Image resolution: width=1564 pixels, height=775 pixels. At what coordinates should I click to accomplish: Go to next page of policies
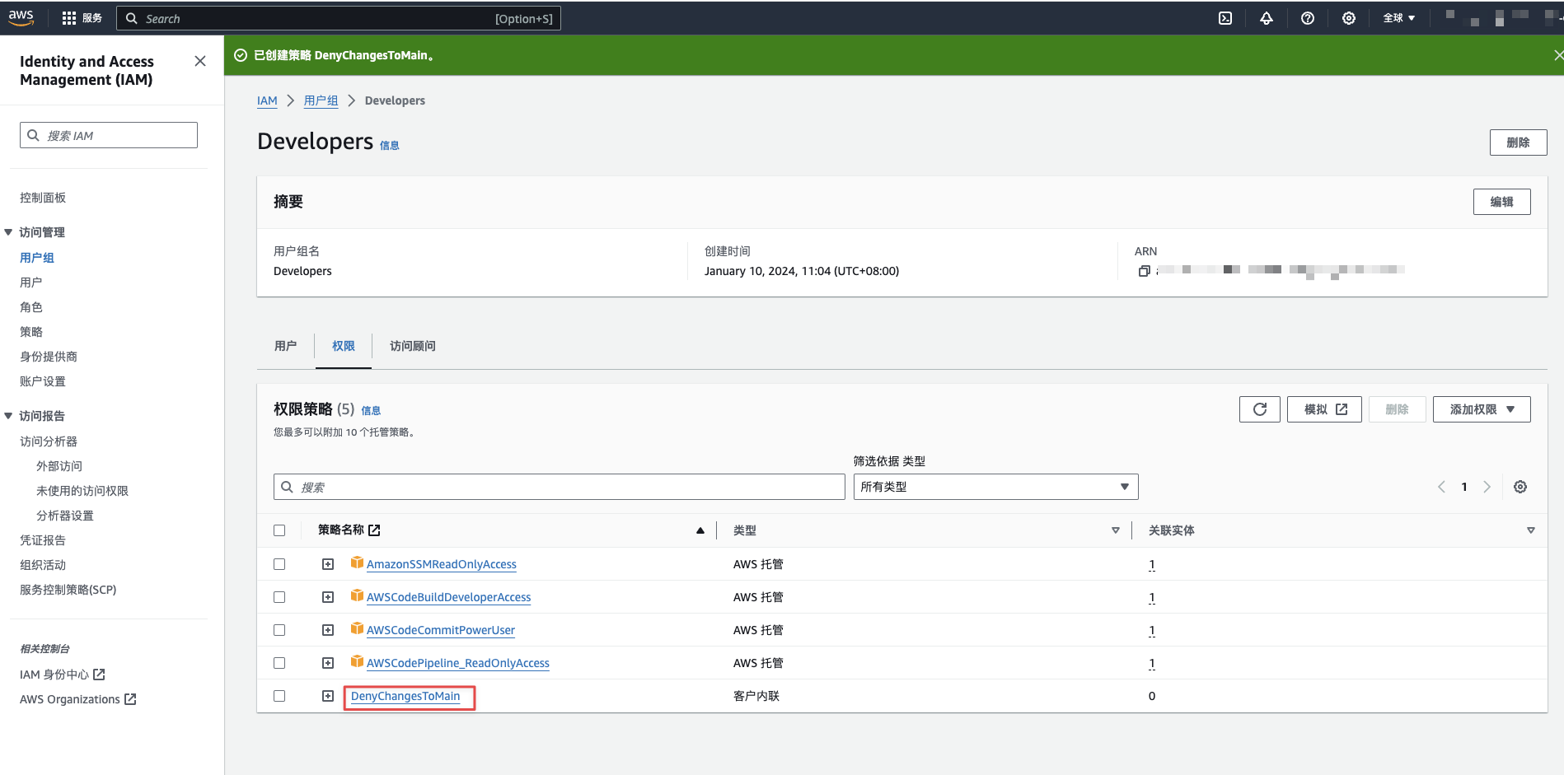click(x=1487, y=487)
